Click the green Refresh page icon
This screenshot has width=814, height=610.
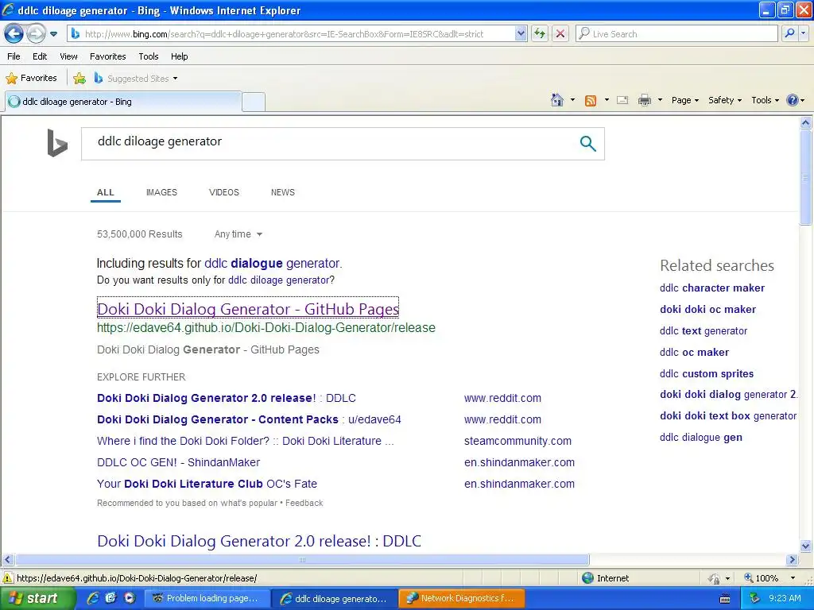click(540, 34)
